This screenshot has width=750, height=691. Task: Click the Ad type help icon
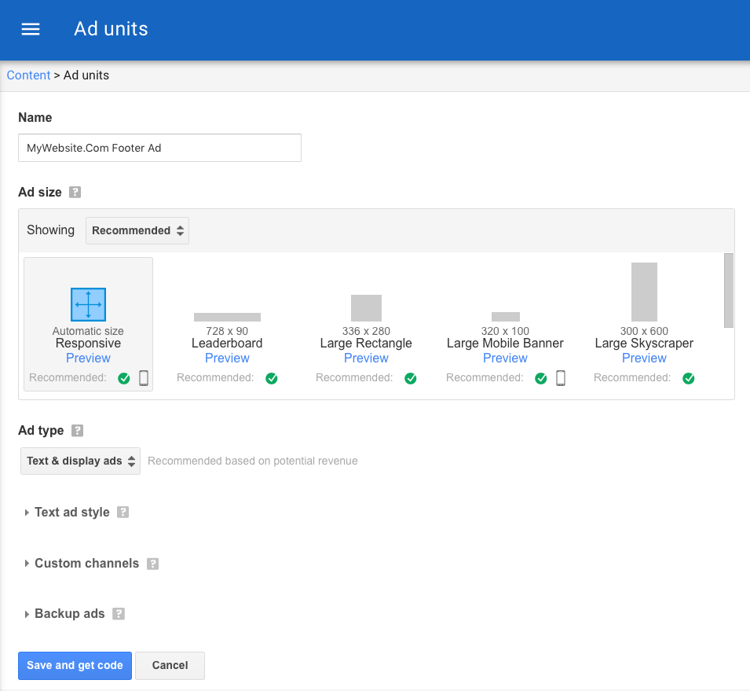[x=75, y=430]
